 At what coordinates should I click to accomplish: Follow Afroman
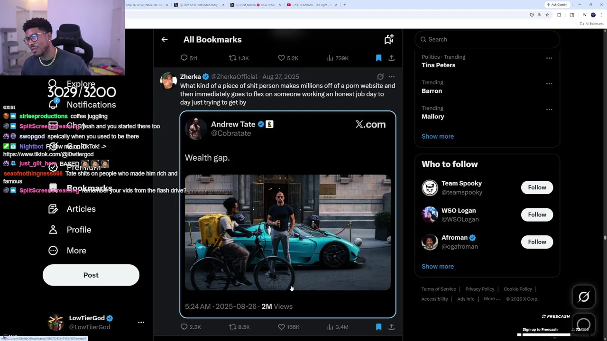tap(537, 242)
